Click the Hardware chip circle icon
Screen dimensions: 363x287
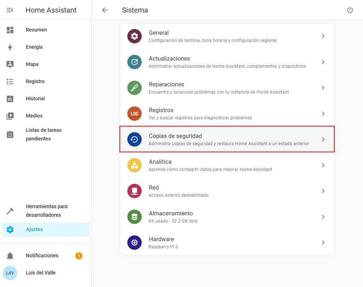click(135, 243)
